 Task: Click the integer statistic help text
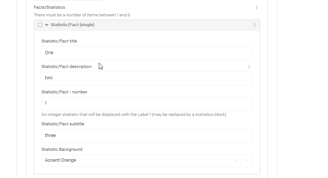pos(134,115)
